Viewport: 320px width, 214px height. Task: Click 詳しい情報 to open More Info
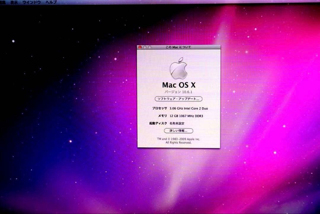178,131
